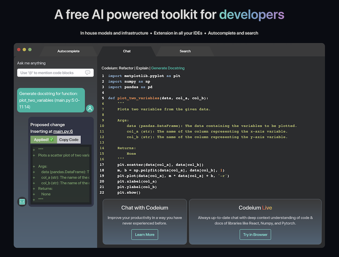Click the 'Returns:' line in the editor
The width and height of the screenshot is (339, 257).
pos(127,148)
